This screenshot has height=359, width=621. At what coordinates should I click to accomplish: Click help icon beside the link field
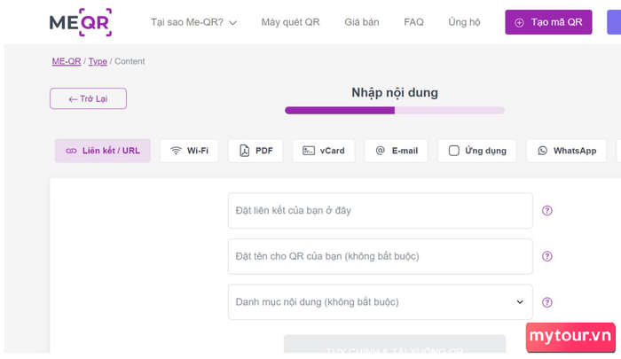pos(547,211)
